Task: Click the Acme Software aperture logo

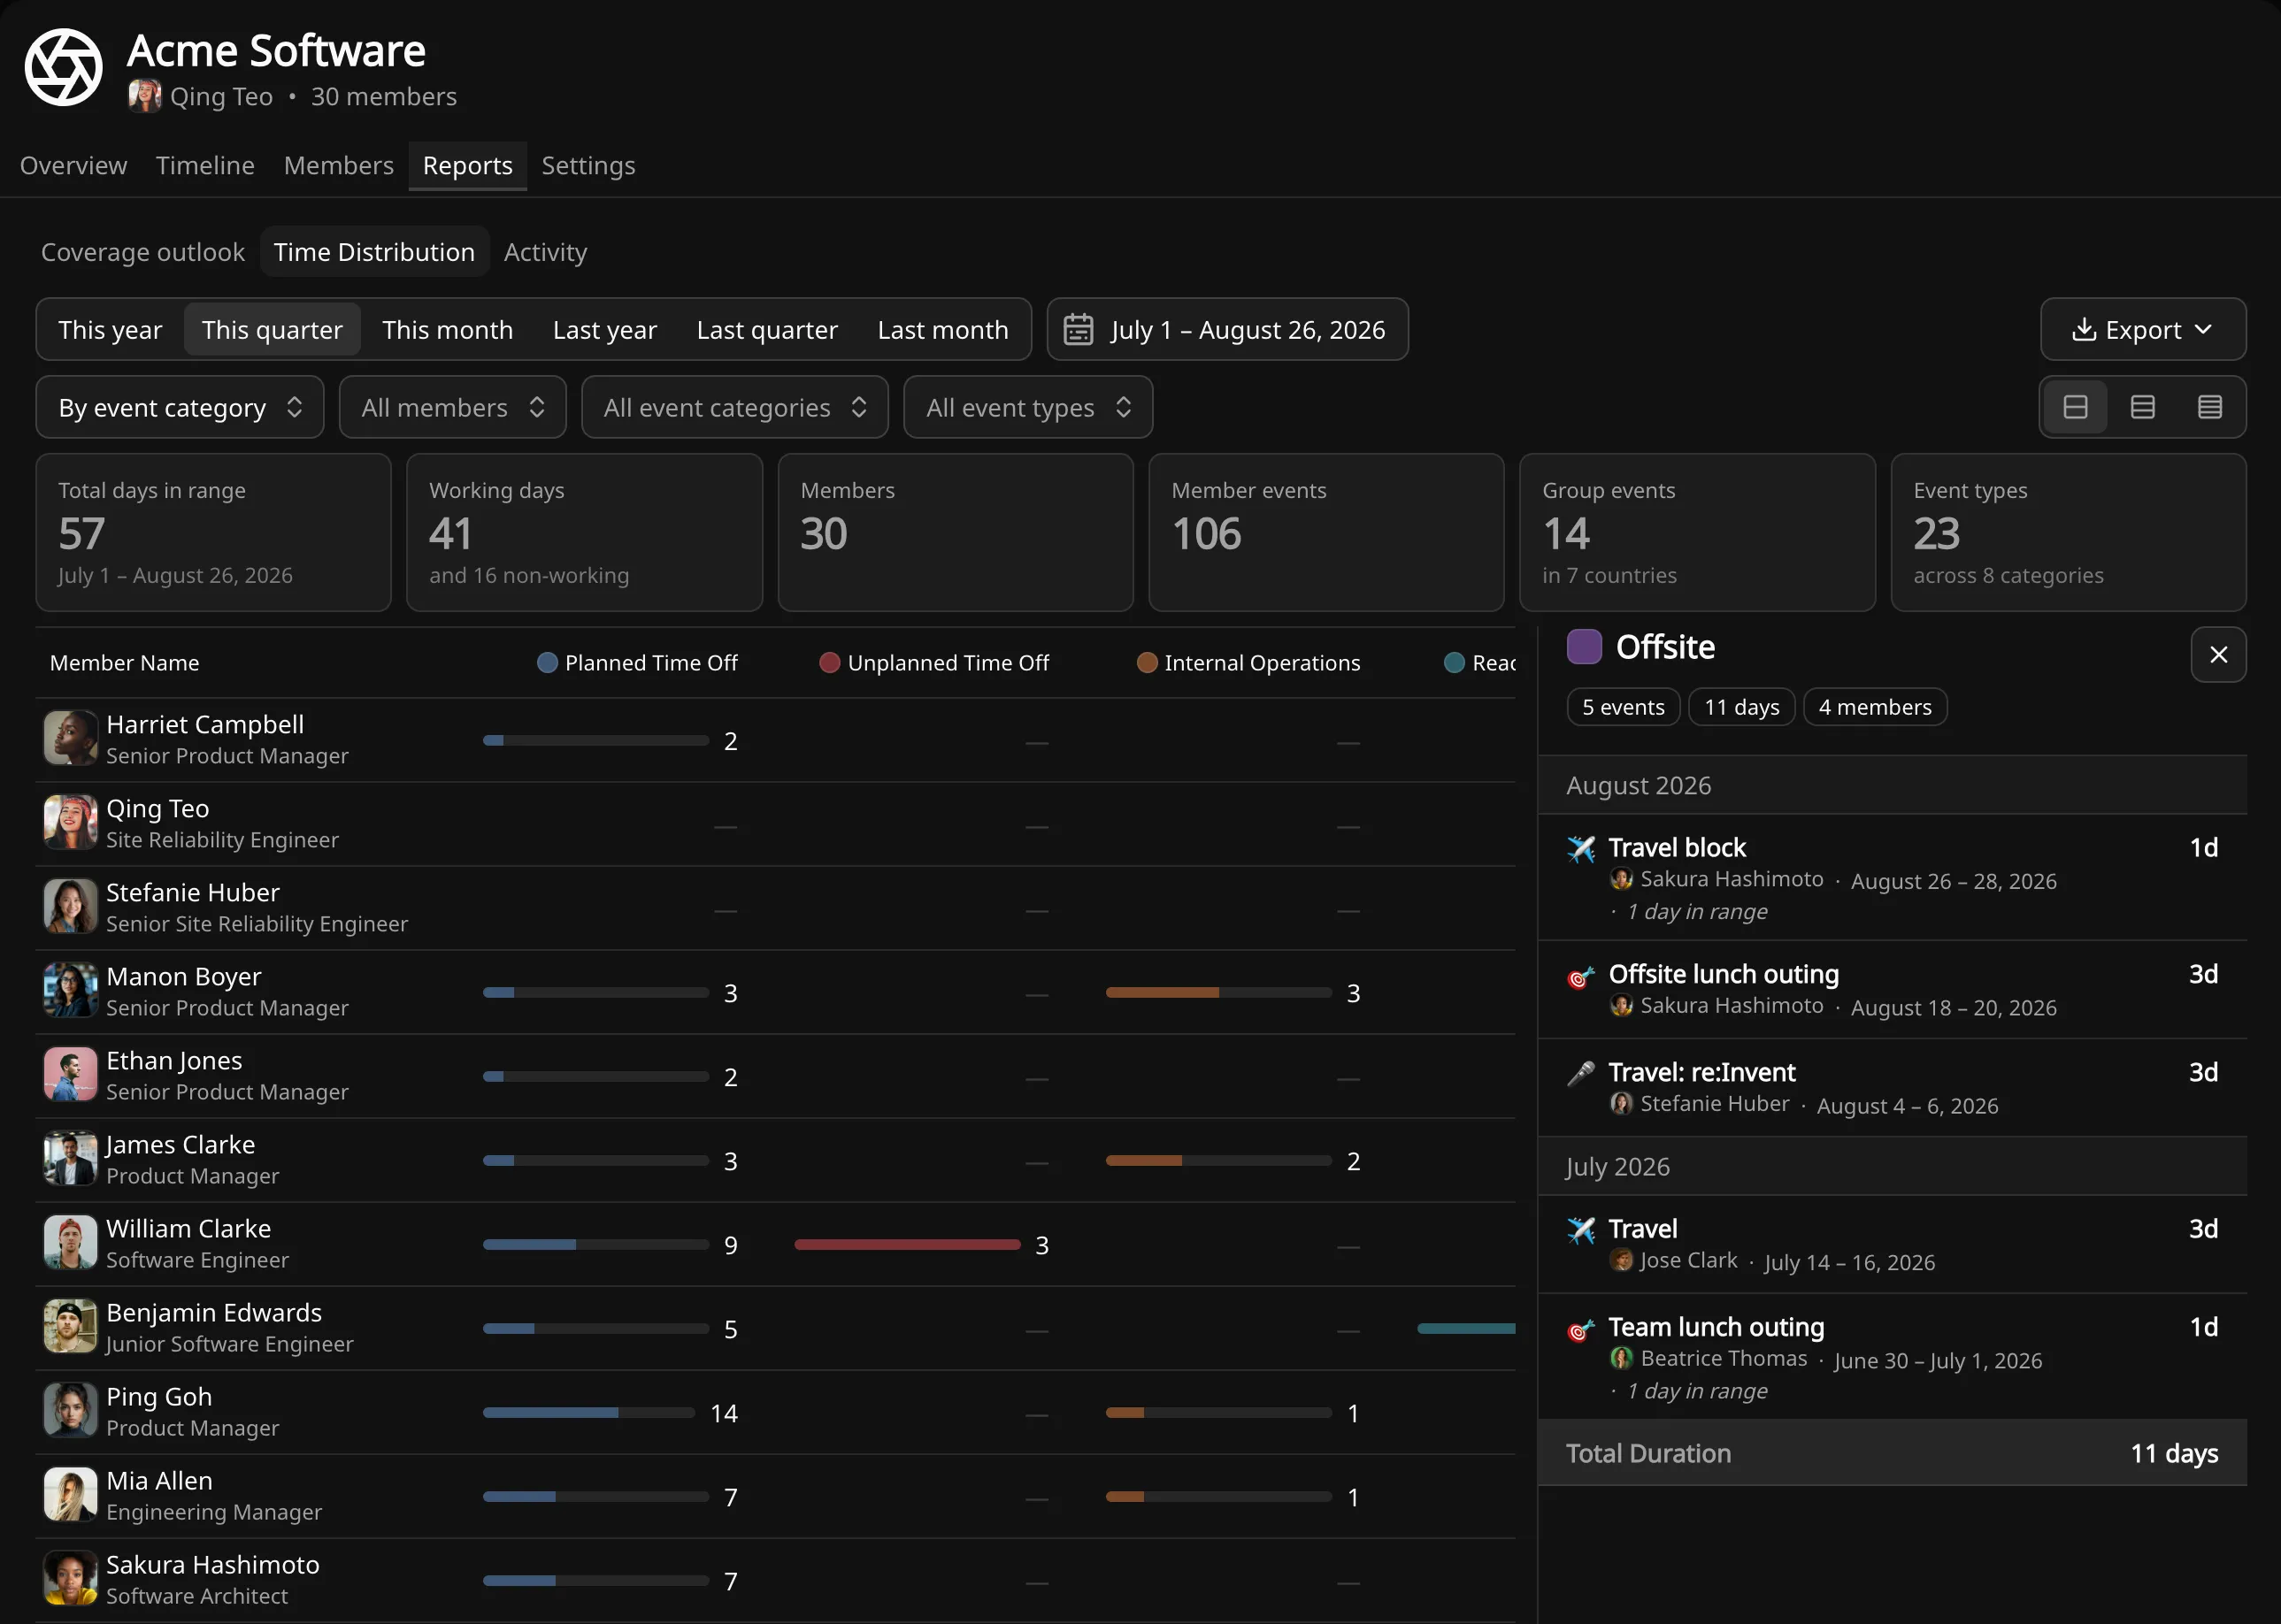Action: [x=63, y=67]
